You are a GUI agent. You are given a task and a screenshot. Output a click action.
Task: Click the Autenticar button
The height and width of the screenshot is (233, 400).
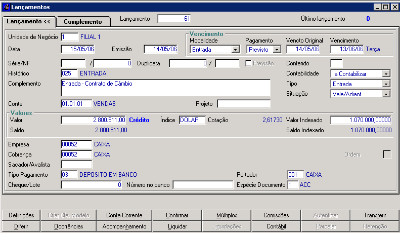pyautogui.click(x=326, y=215)
